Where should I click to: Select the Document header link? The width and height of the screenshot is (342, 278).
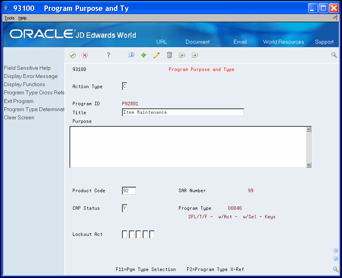coord(197,42)
